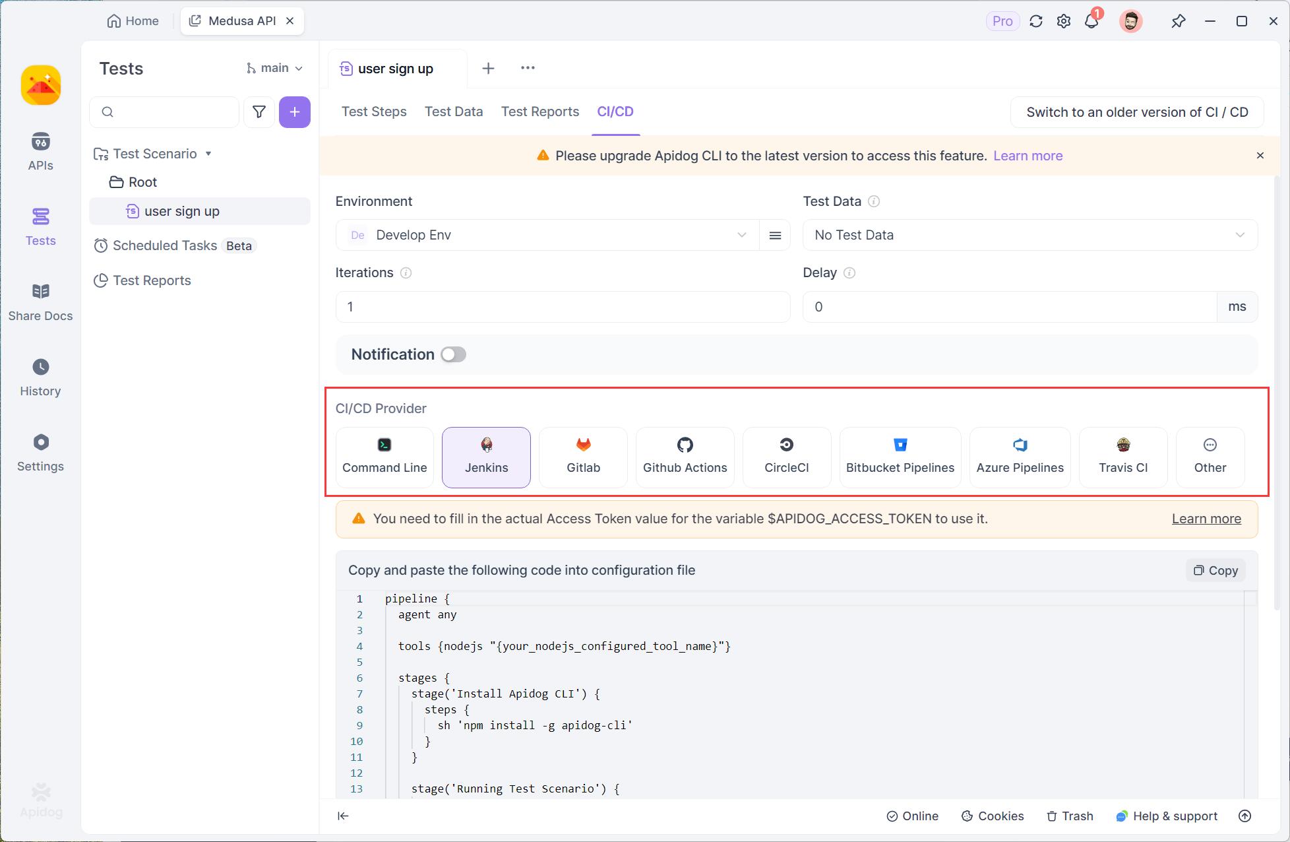
Task: Dismiss the upgrade Apidog CLI banner
Action: (x=1260, y=156)
